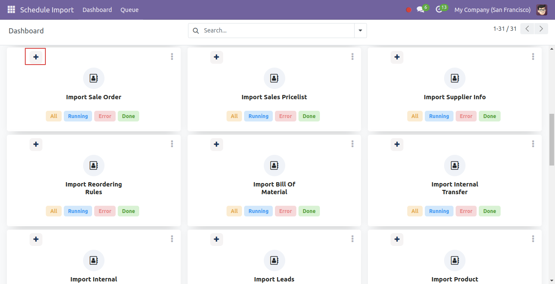This screenshot has height=284, width=555.
Task: Show Done for Import Sale Order
Action: [x=128, y=116]
